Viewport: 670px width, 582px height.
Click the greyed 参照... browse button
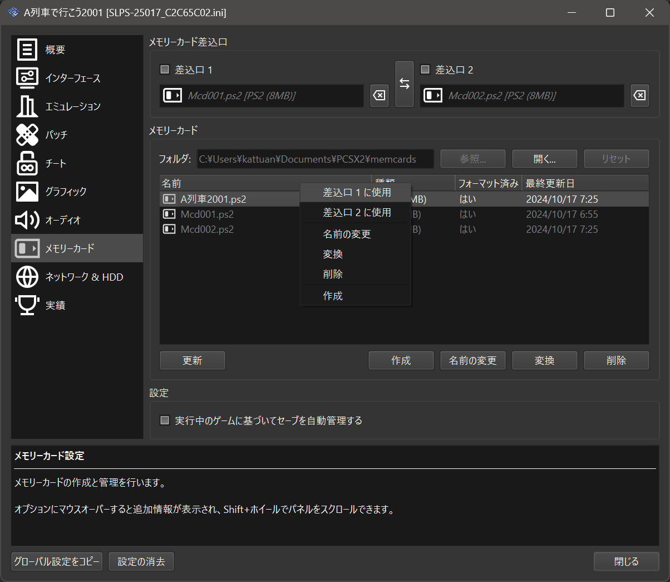(473, 159)
